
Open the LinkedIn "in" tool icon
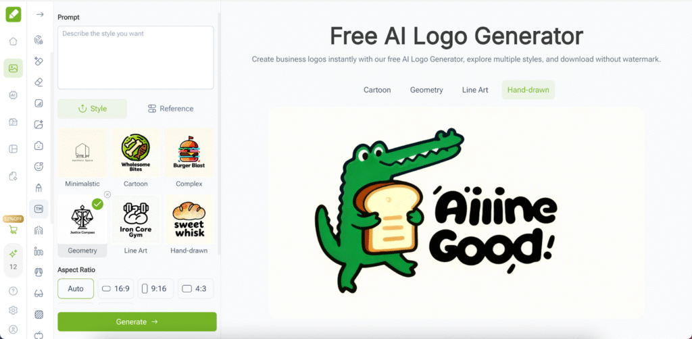39,252
